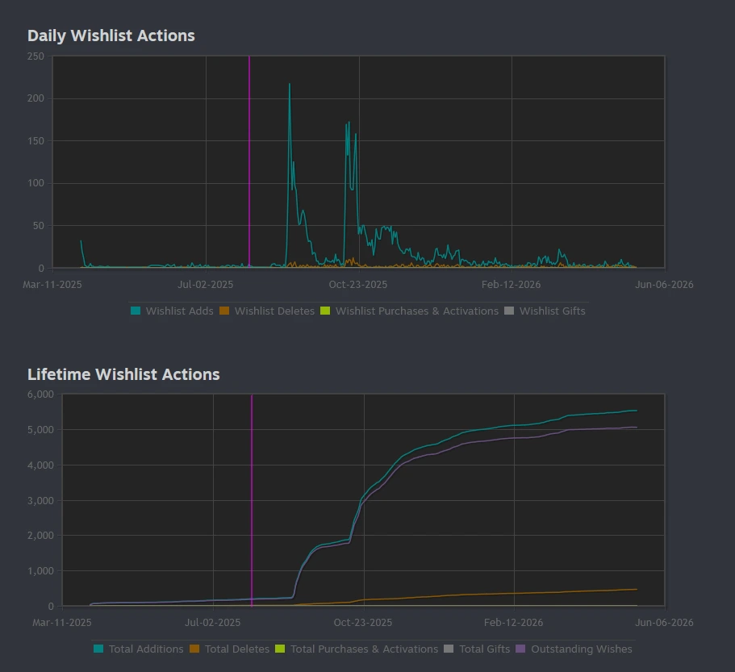Hide the Wishlist Adds series label
The image size is (735, 672).
point(180,311)
